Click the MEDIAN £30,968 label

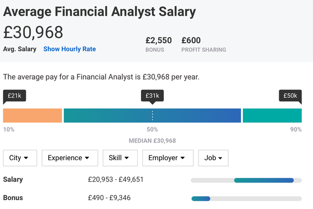click(152, 141)
